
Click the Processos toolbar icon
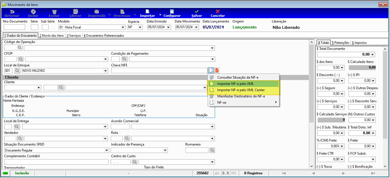tap(122, 12)
